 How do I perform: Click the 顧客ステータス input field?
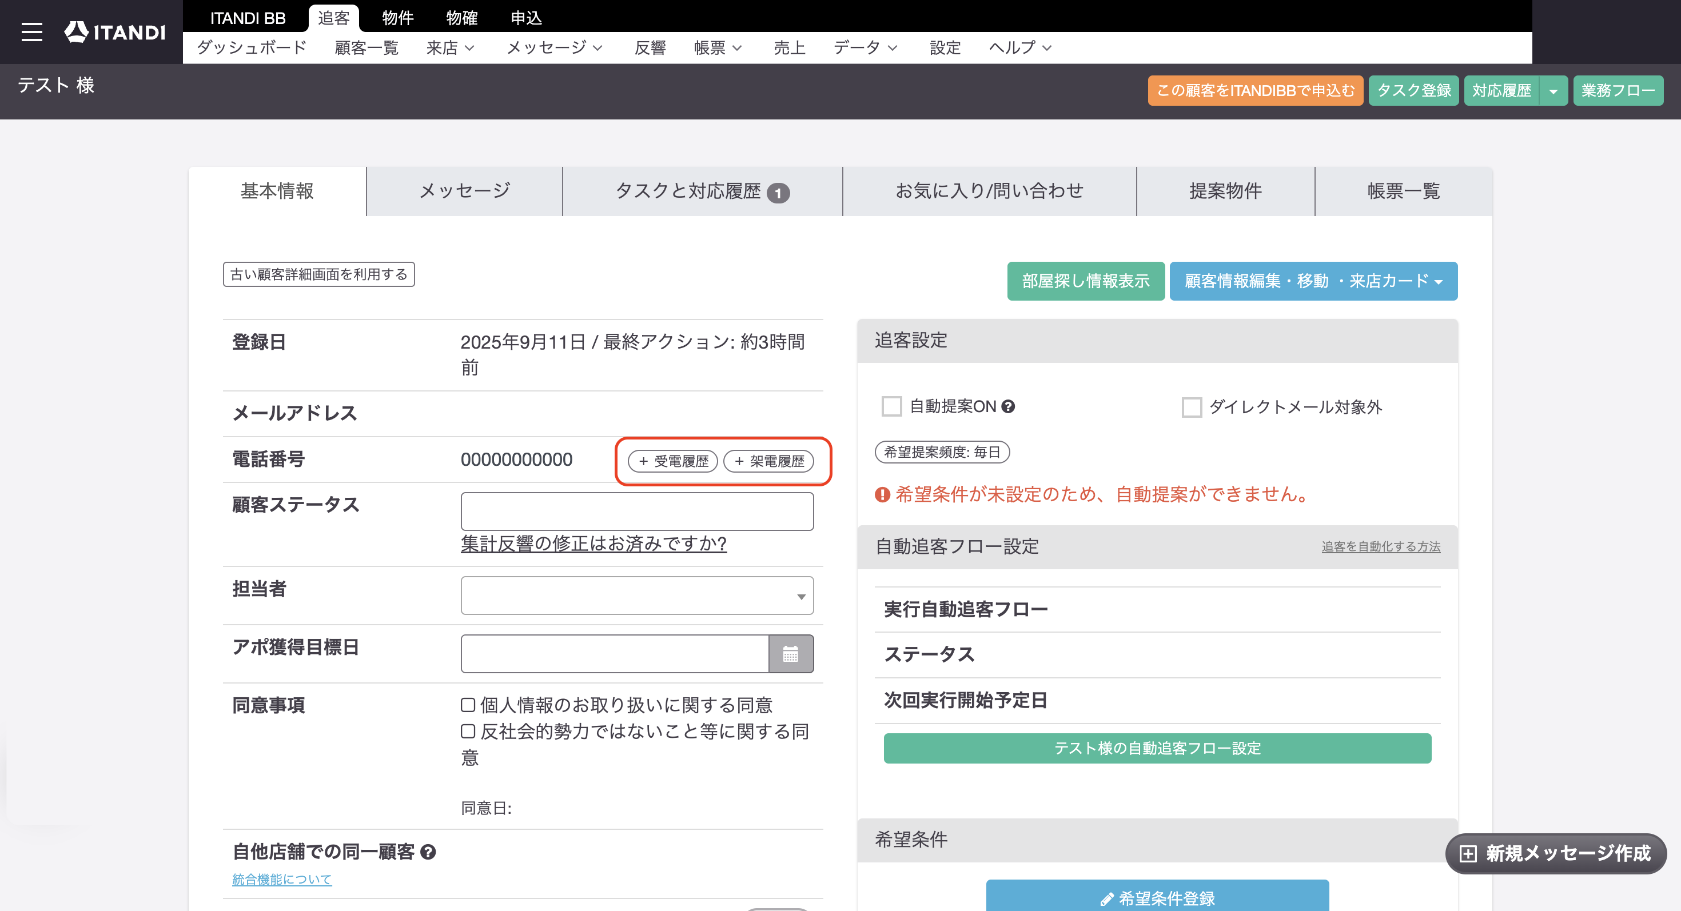pyautogui.click(x=637, y=512)
